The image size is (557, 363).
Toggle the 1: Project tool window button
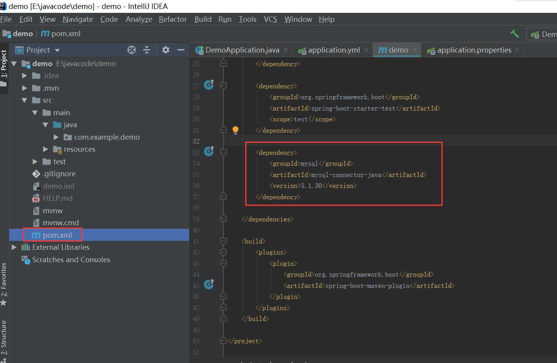[x=4, y=68]
